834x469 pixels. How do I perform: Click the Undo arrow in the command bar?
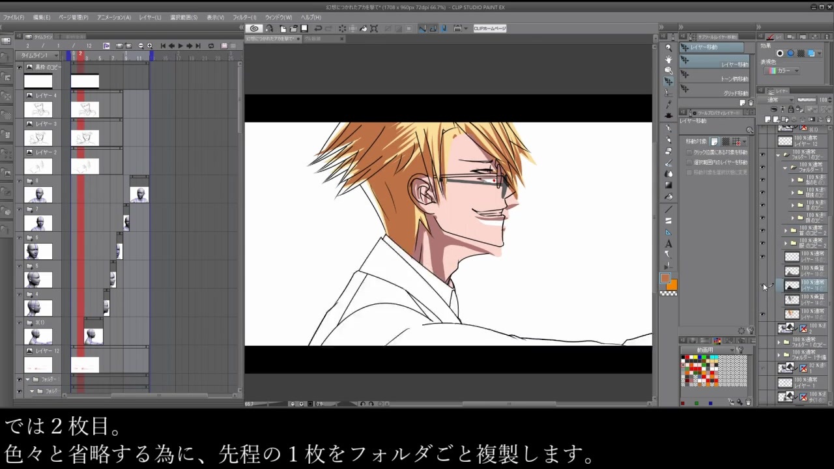click(318, 29)
